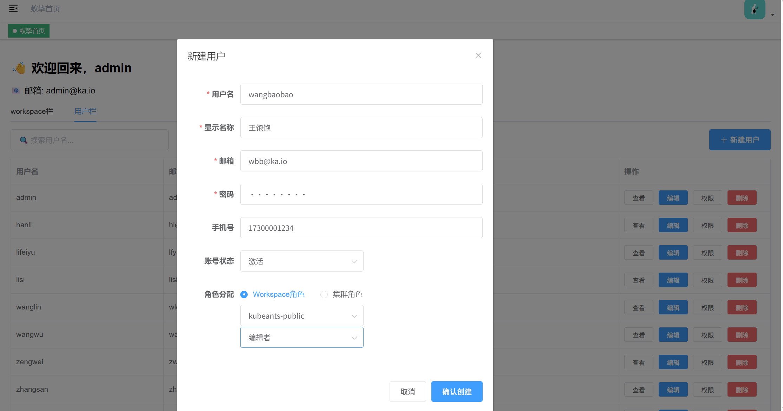The width and height of the screenshot is (783, 411).
Task: Expand the kubeants-public workspace dropdown
Action: 301,315
